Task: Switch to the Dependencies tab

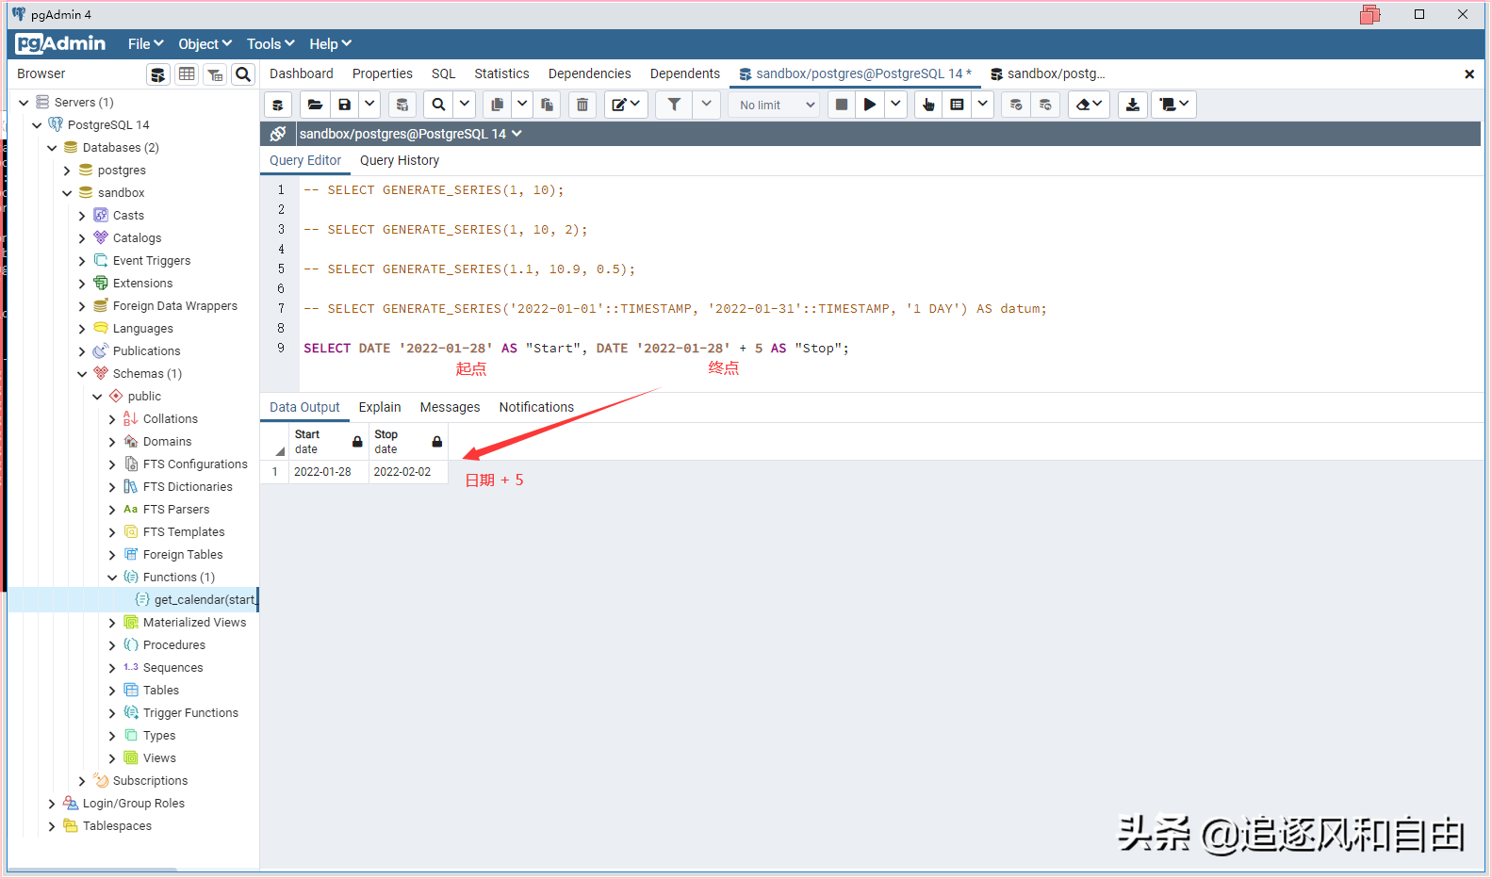Action: (590, 73)
